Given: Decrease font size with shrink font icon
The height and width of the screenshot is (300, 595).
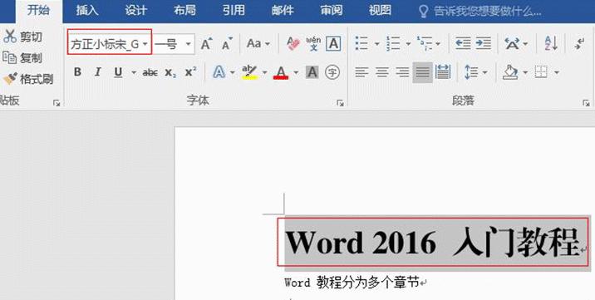Looking at the screenshot, I should click(228, 44).
